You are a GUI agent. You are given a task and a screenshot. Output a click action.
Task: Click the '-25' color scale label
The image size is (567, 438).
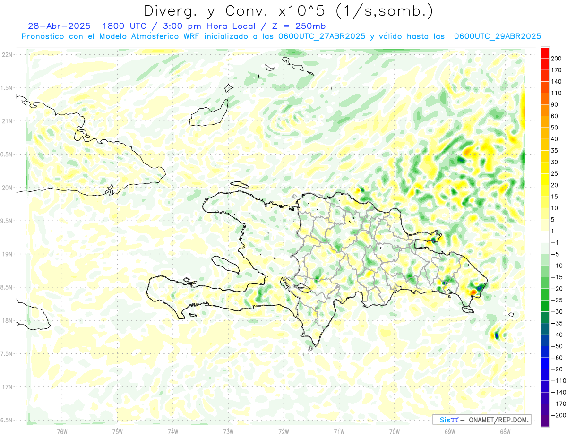click(558, 300)
